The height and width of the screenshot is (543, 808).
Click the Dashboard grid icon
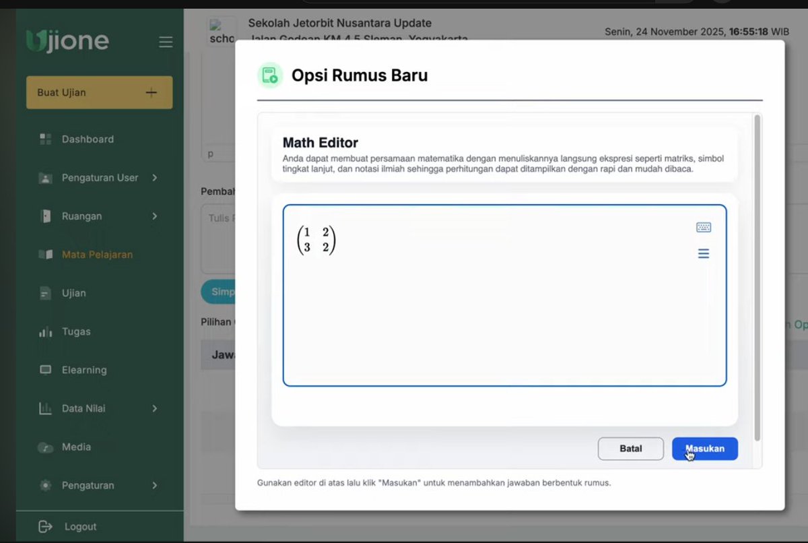tap(46, 139)
